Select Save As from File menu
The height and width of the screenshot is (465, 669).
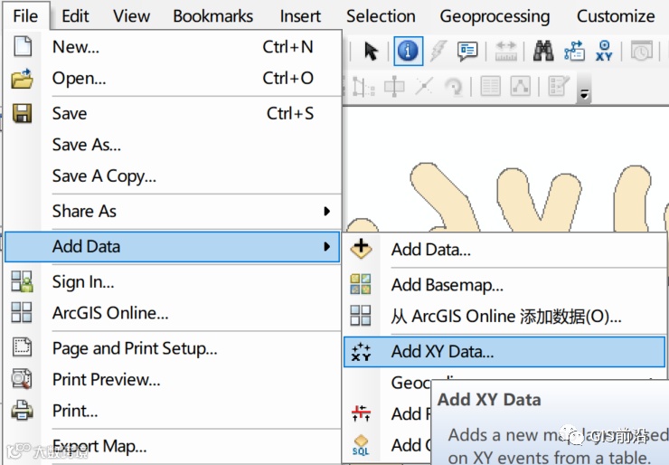click(87, 144)
